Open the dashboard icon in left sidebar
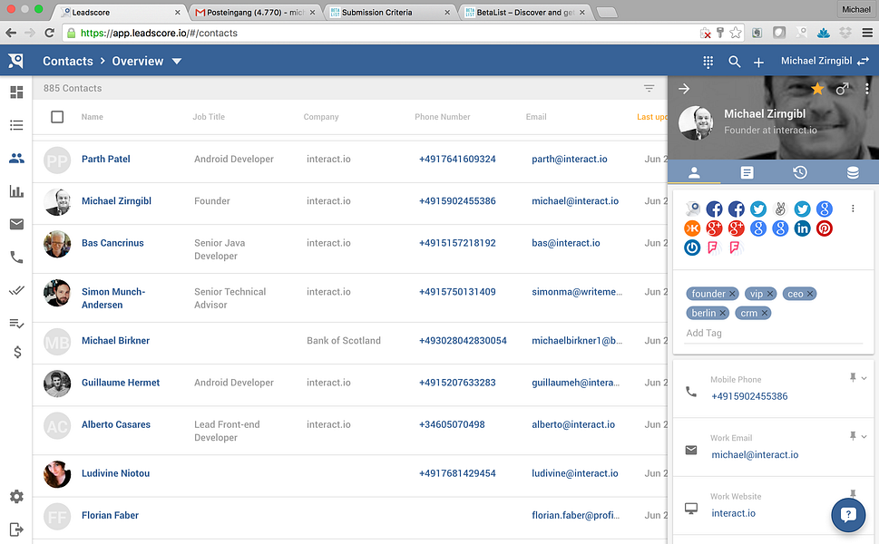879x544 pixels. (x=17, y=92)
